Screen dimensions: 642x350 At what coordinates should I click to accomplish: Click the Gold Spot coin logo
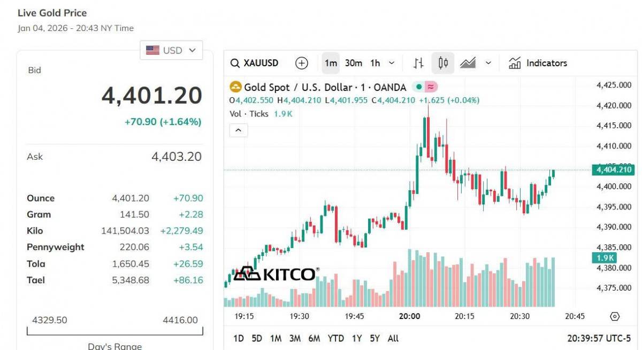coord(235,87)
